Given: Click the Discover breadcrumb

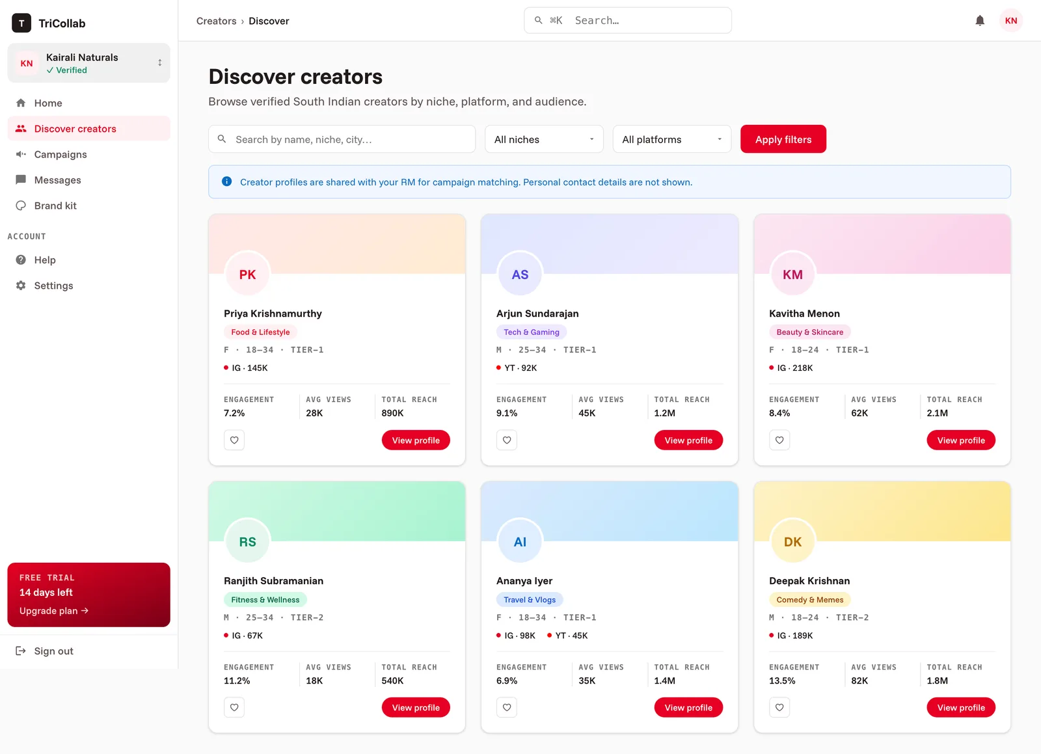Looking at the screenshot, I should pos(269,21).
